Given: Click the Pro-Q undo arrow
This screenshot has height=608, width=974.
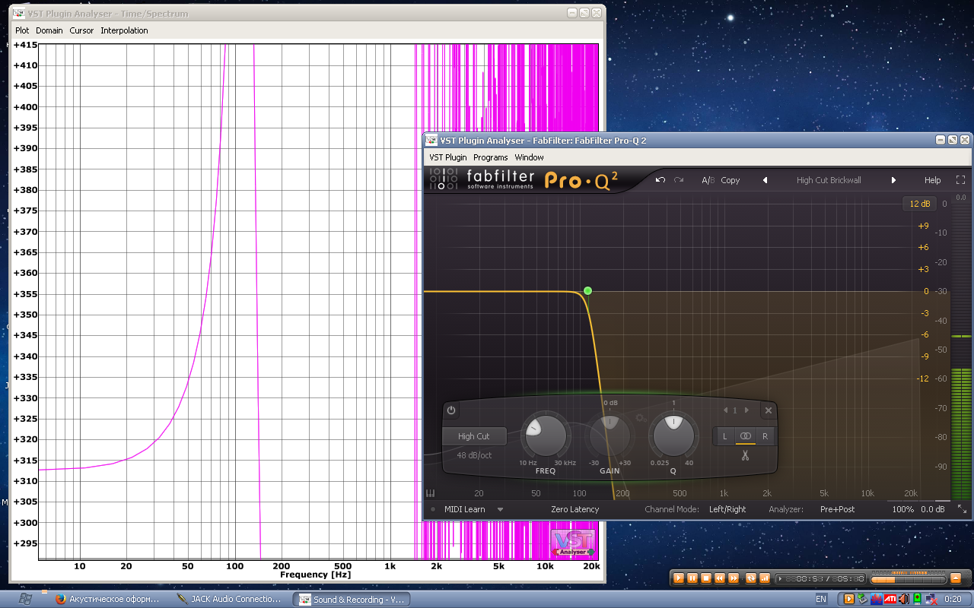Looking at the screenshot, I should [660, 180].
